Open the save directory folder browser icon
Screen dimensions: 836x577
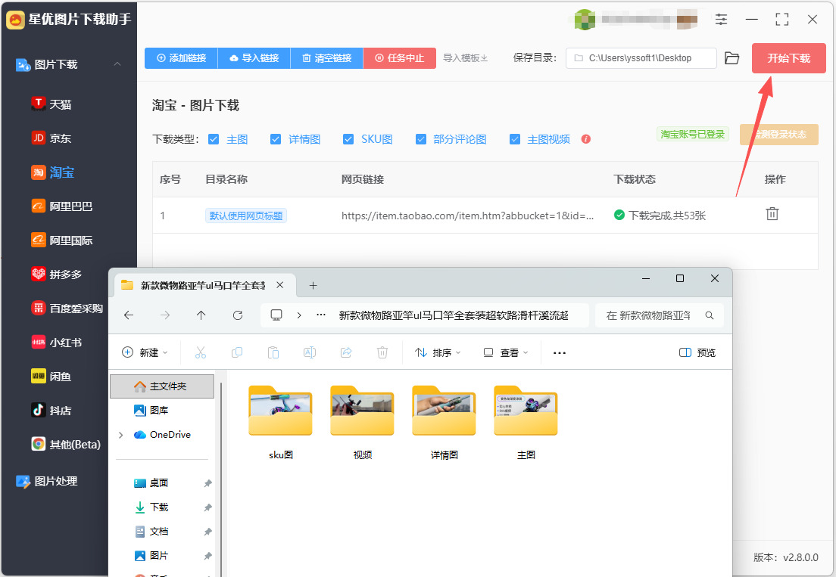732,58
